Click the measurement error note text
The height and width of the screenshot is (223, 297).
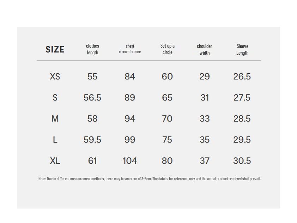click(x=149, y=179)
